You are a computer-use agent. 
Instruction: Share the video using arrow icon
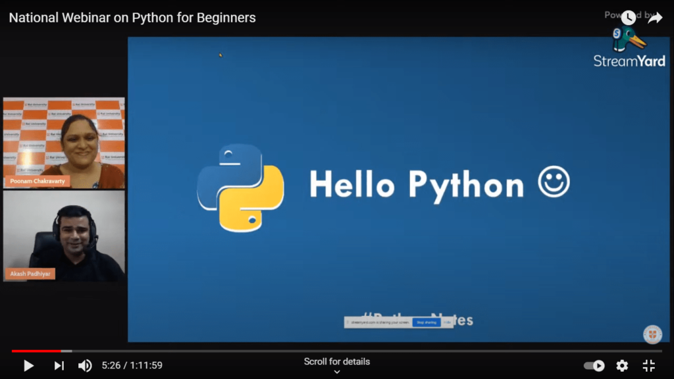click(655, 18)
